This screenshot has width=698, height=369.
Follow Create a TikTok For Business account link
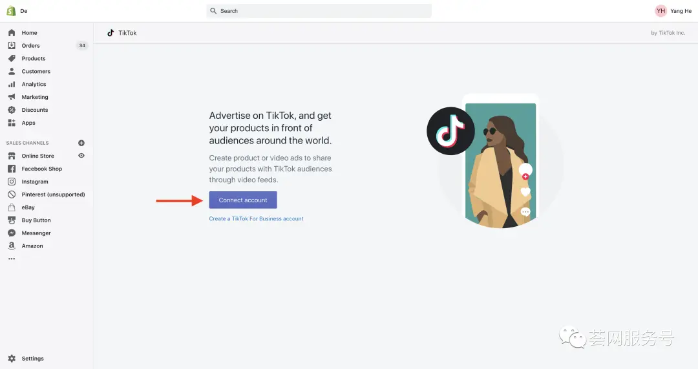[x=256, y=219]
